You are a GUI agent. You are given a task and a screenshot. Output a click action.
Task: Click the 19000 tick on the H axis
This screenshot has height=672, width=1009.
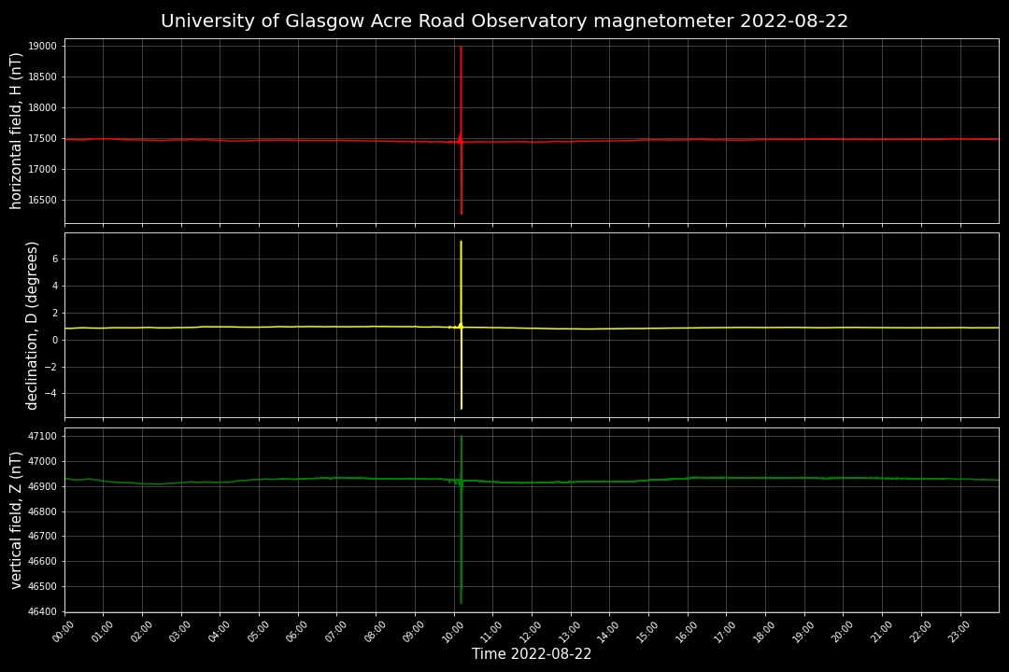[42, 47]
